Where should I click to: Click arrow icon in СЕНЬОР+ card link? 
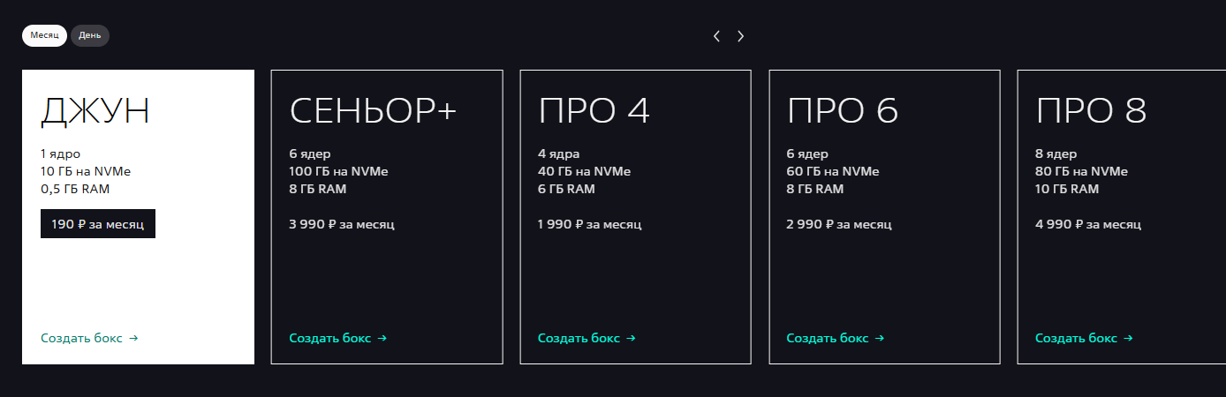(x=382, y=338)
